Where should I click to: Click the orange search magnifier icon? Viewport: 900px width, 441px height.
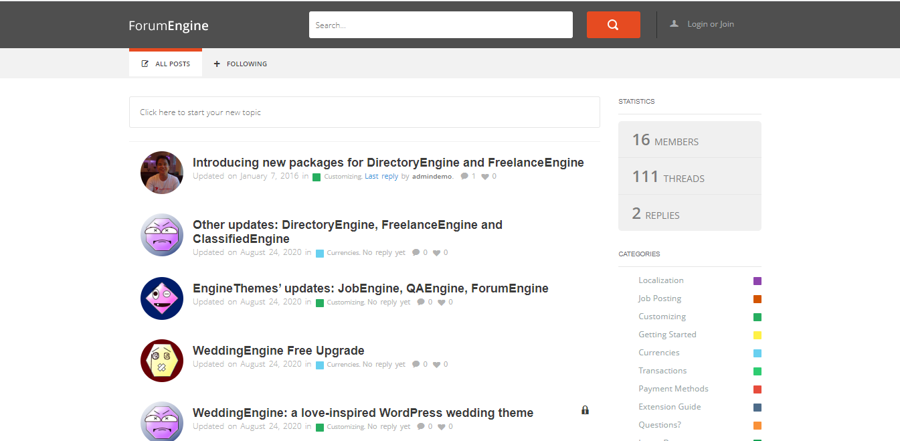tap(612, 24)
